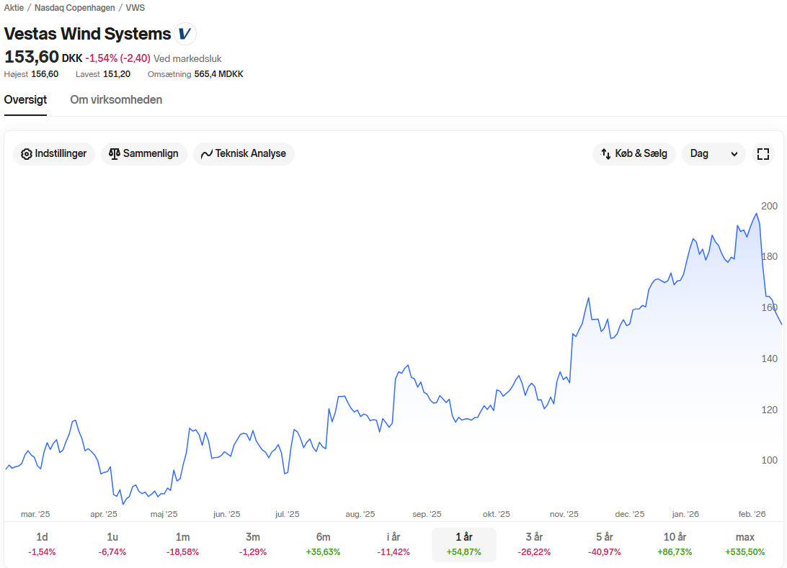Select the 10 år time range
787x568 pixels.
675,544
